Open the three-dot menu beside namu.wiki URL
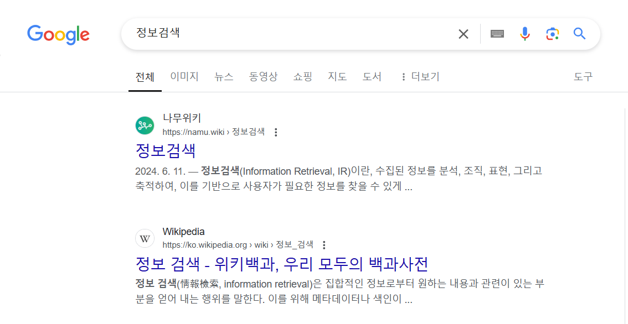 pos(276,132)
